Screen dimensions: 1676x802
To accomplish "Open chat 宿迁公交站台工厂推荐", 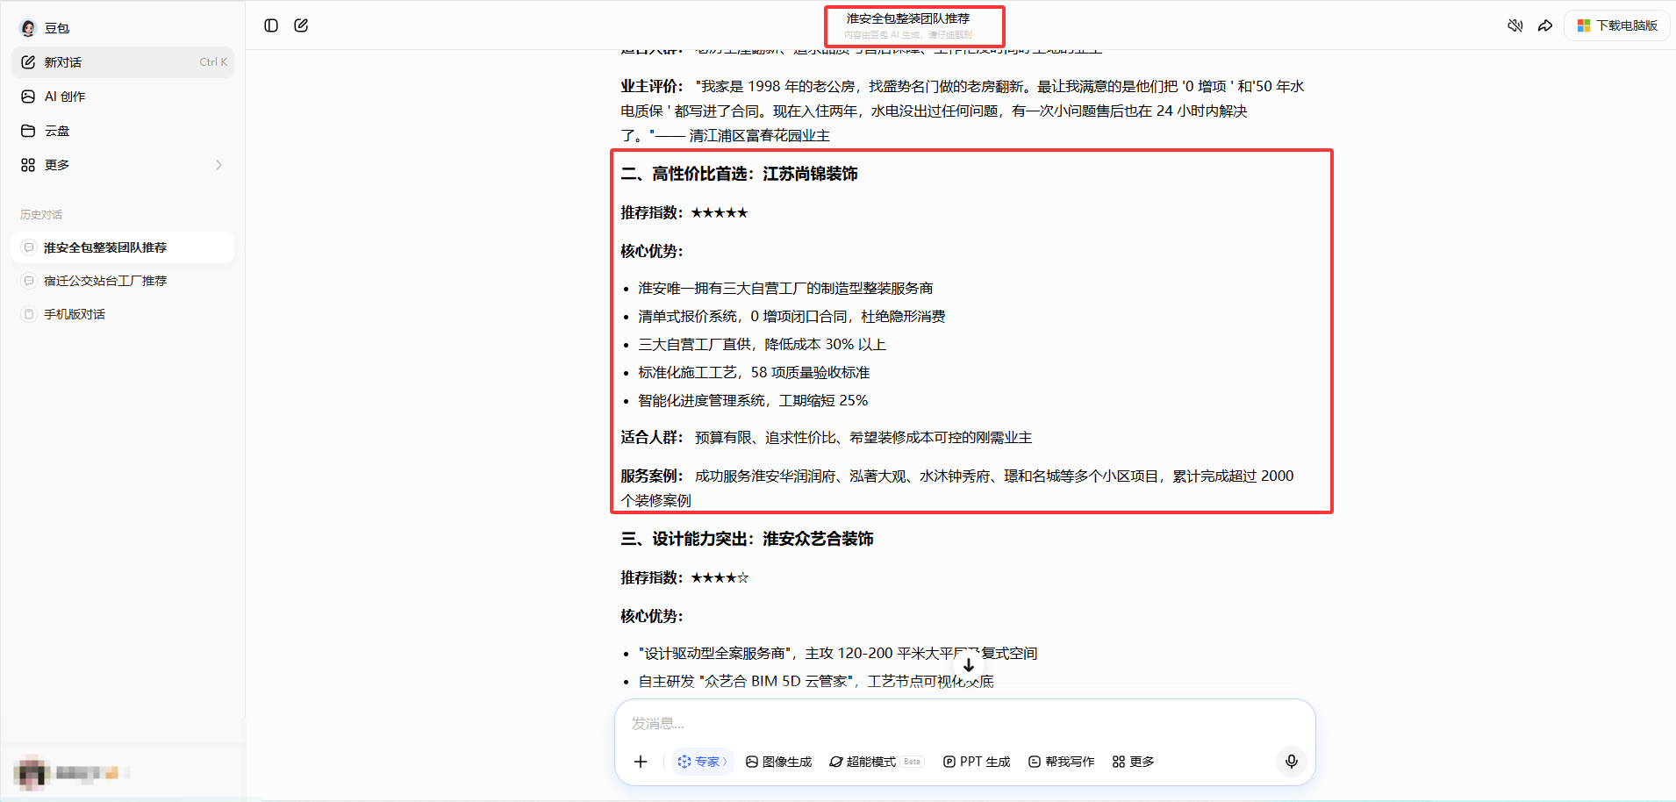I will pos(123,281).
